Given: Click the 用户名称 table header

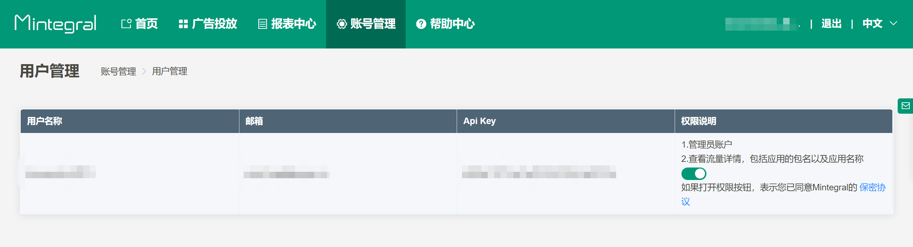Looking at the screenshot, I should pos(44,121).
